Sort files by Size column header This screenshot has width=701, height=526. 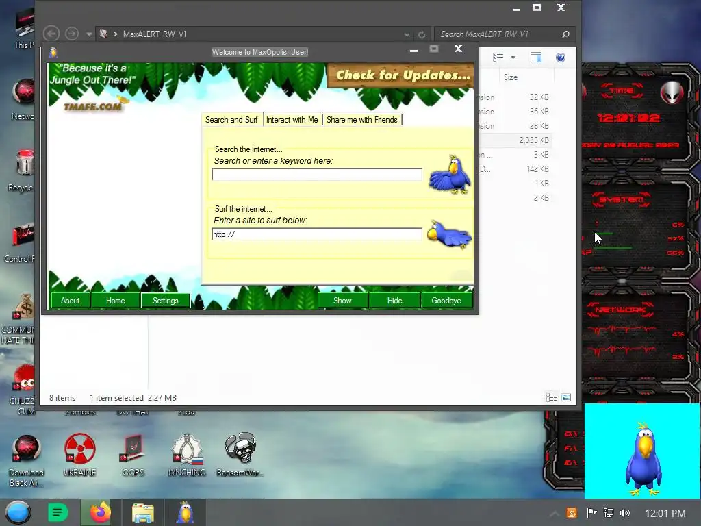coord(511,77)
